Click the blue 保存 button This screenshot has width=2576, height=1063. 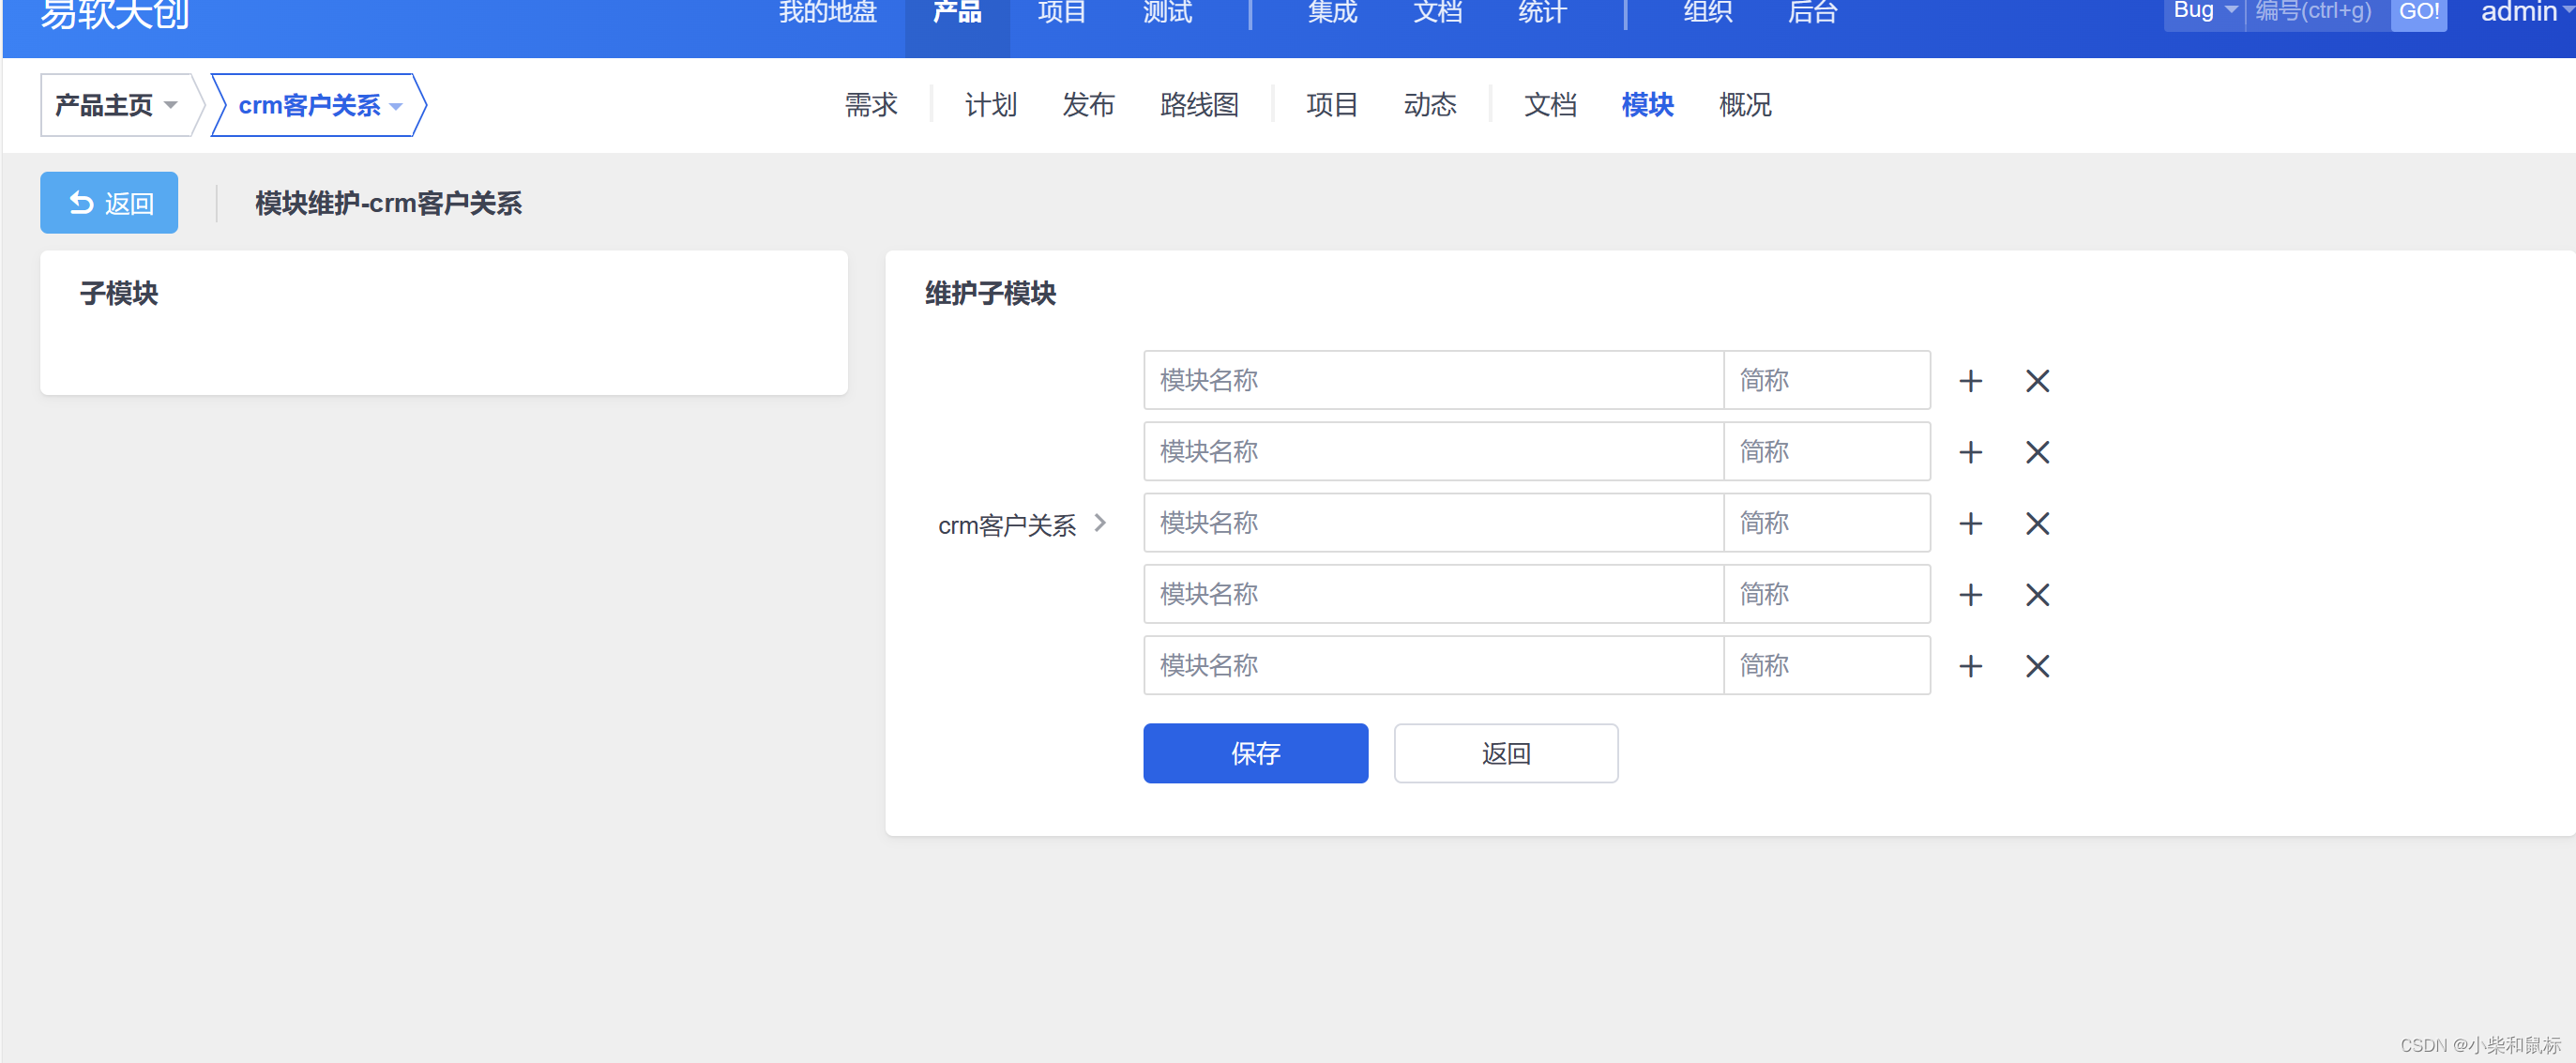(1254, 753)
